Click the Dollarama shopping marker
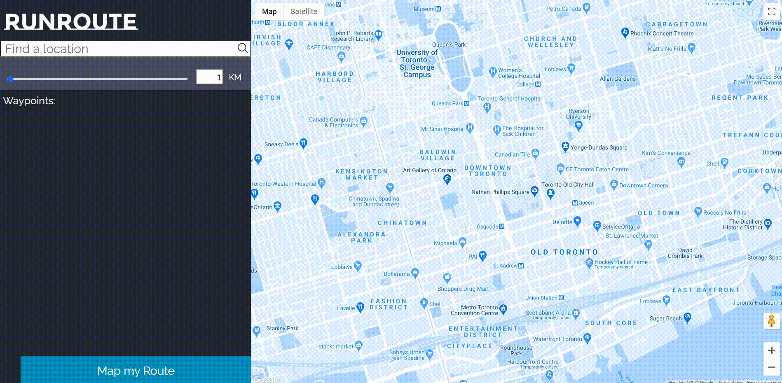The height and width of the screenshot is (383, 782). (x=415, y=273)
